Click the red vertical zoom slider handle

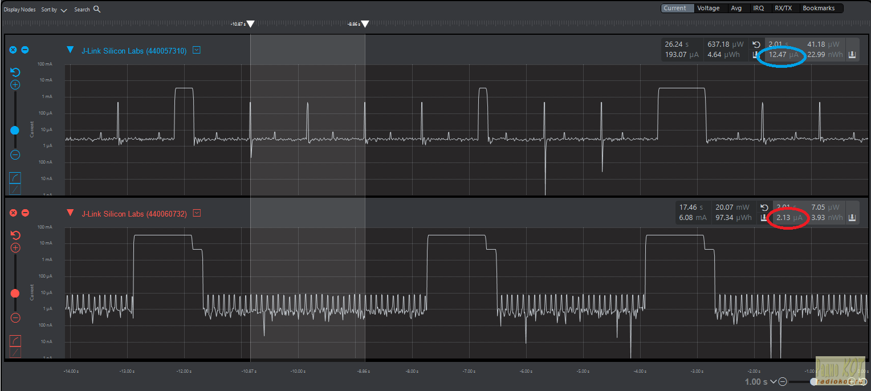15,294
